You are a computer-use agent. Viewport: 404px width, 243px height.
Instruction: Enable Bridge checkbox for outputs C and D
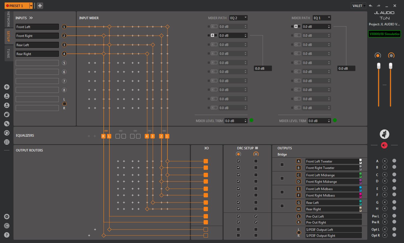(x=282, y=178)
